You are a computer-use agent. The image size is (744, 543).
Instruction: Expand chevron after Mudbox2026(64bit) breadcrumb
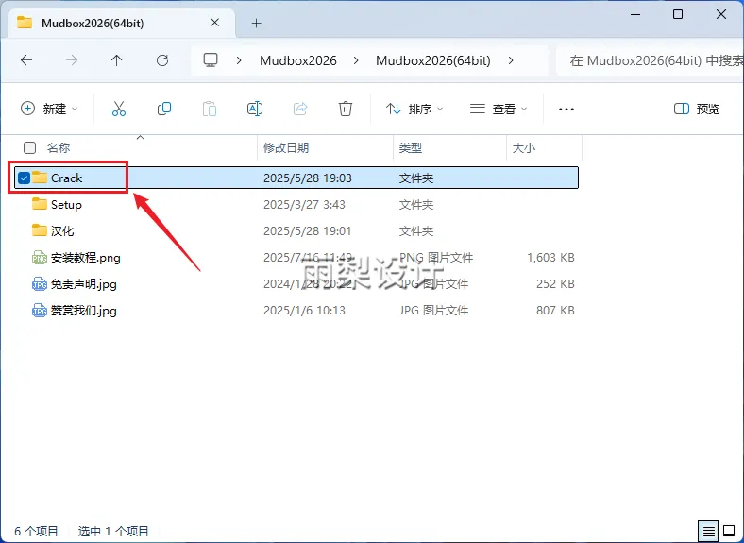pos(511,60)
